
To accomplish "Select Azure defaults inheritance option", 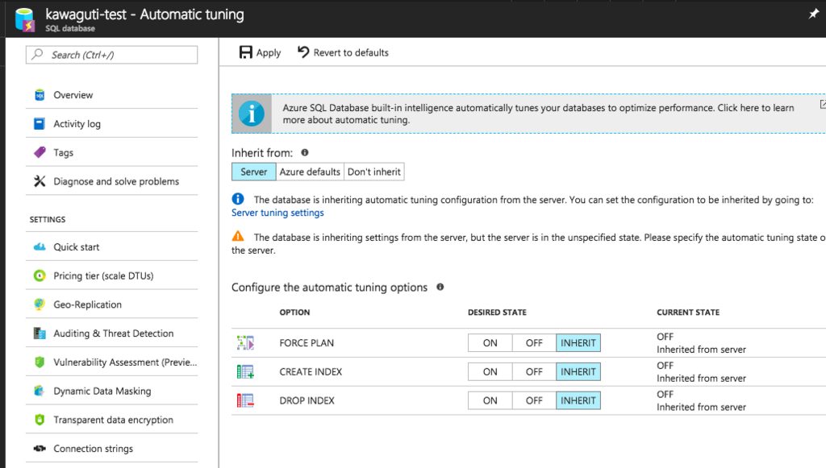I will tap(310, 172).
